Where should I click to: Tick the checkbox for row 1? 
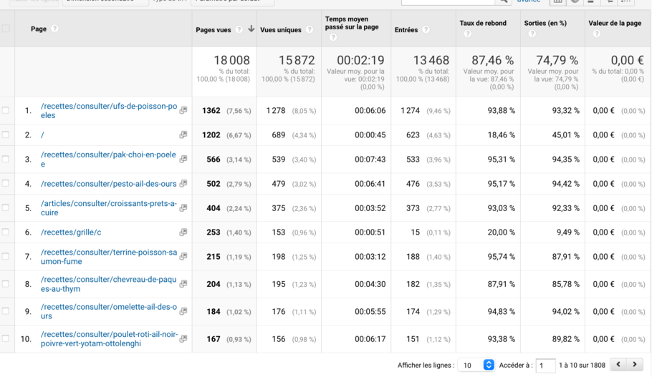coord(6,111)
